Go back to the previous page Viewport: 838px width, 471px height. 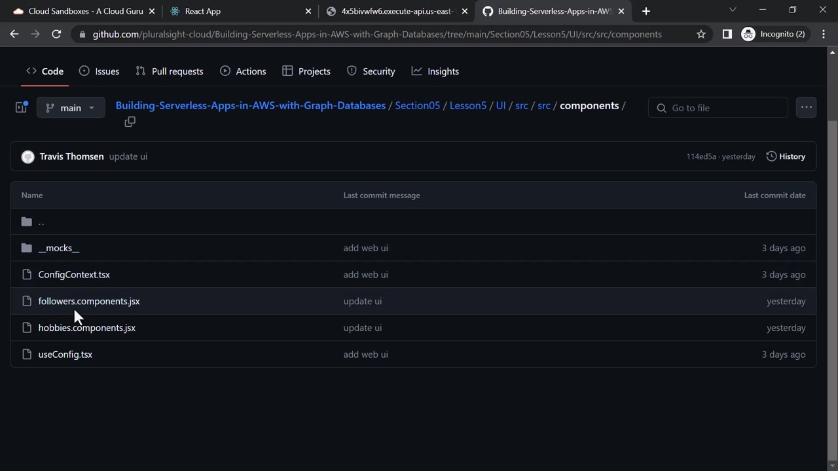(x=14, y=34)
